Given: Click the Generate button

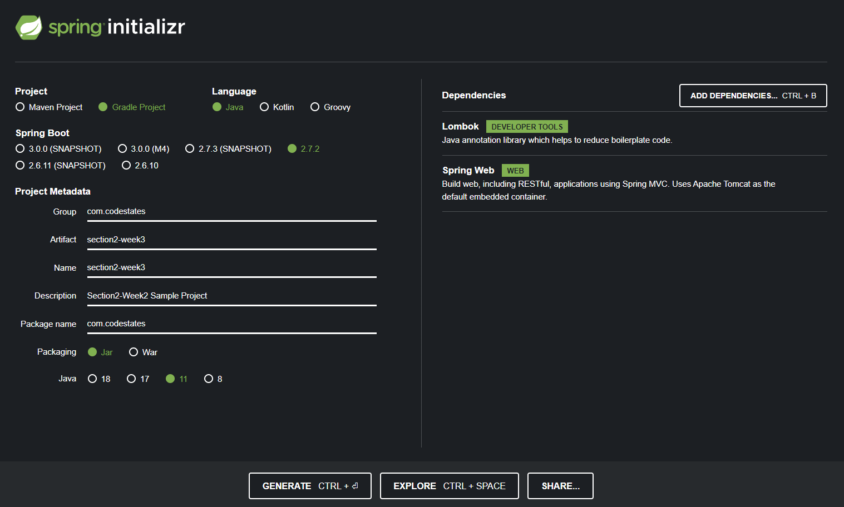Looking at the screenshot, I should [310, 486].
